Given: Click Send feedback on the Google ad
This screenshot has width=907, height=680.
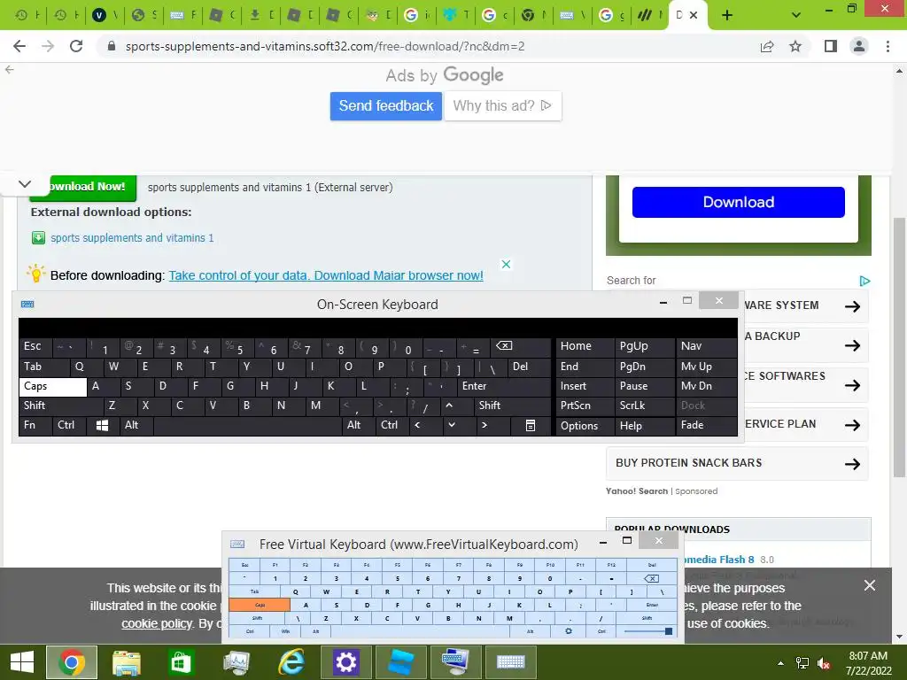Looking at the screenshot, I should (386, 106).
